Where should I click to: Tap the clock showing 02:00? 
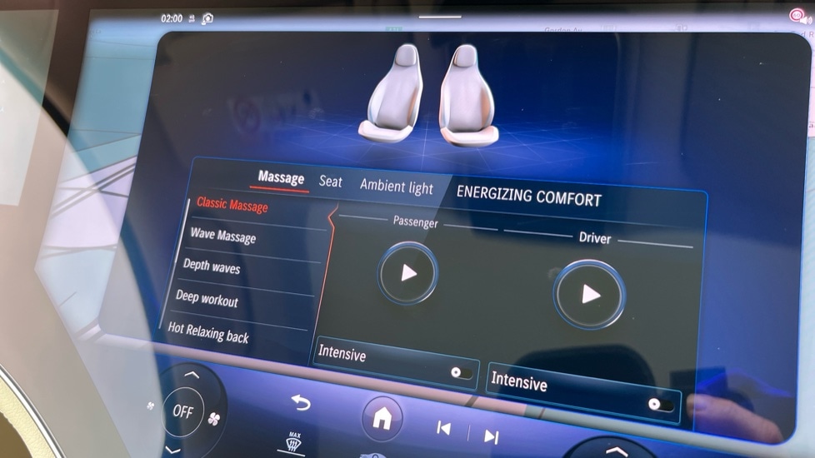coord(172,18)
